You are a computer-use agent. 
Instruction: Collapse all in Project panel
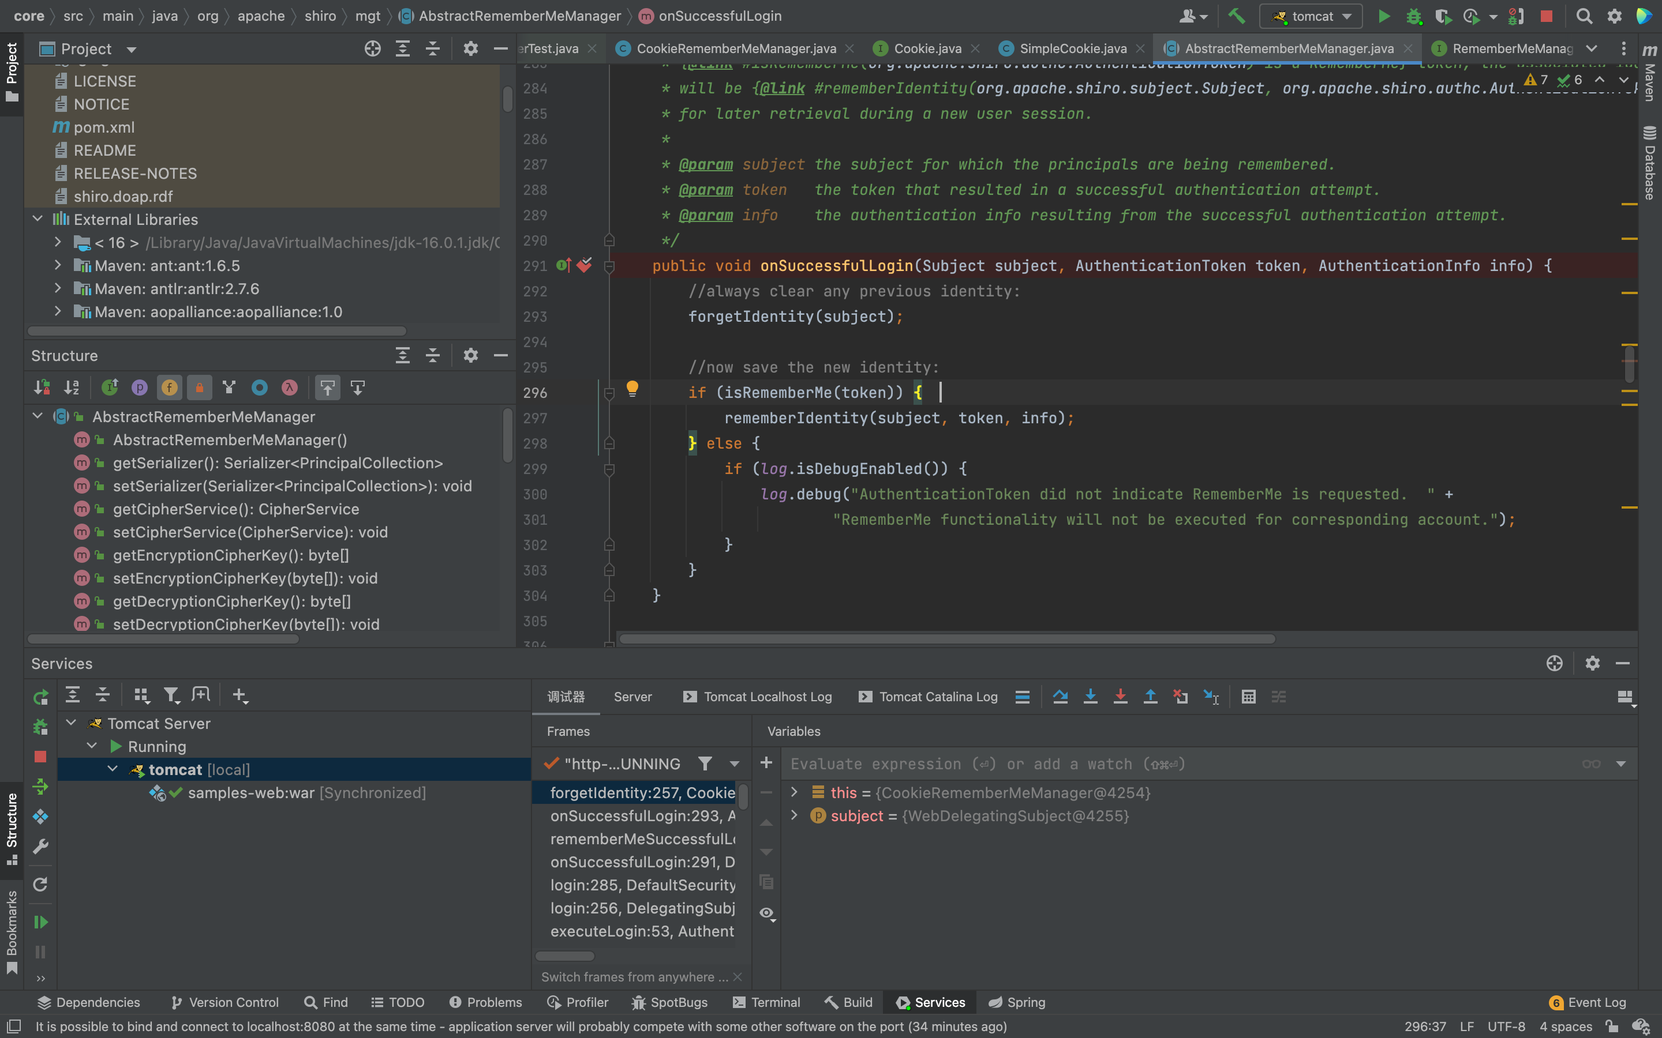pos(433,49)
